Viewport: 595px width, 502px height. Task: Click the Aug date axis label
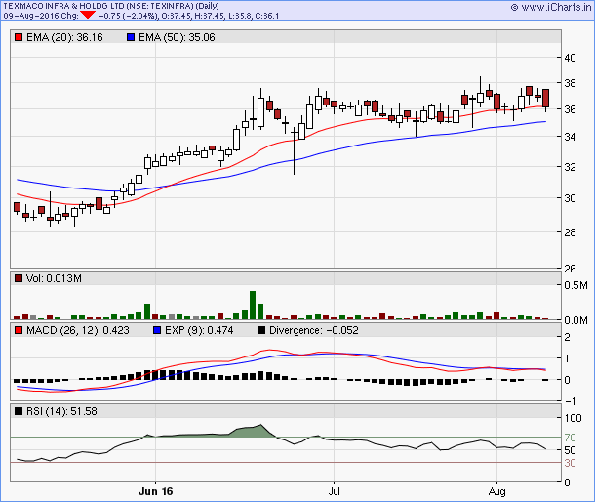pyautogui.click(x=496, y=491)
